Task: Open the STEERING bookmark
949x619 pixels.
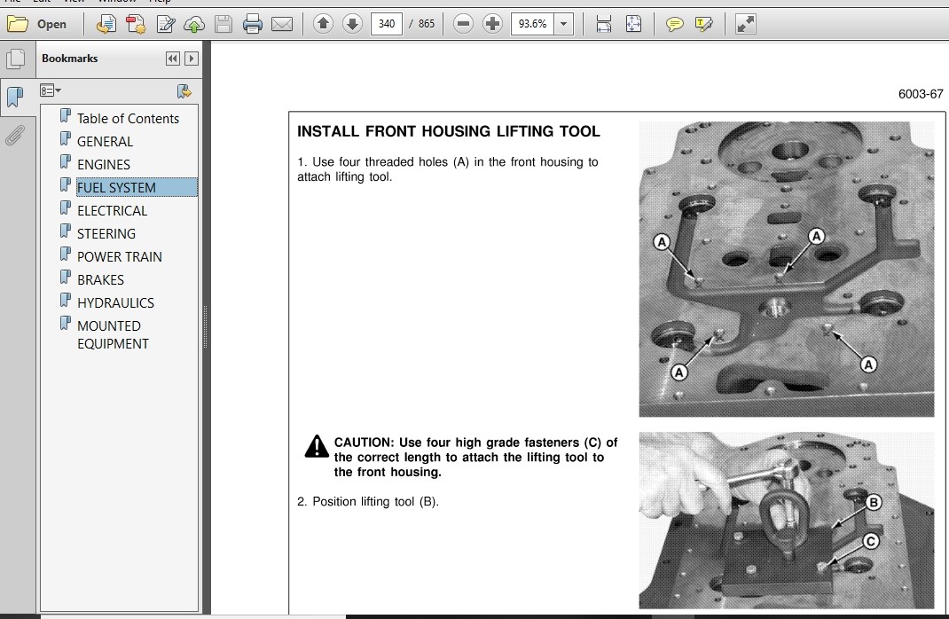Action: pyautogui.click(x=106, y=233)
